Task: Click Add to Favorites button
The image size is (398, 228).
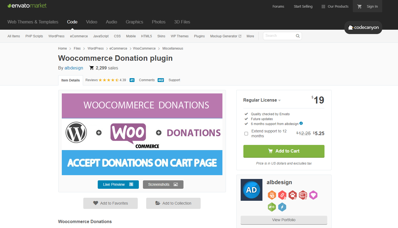Action: pos(111,203)
